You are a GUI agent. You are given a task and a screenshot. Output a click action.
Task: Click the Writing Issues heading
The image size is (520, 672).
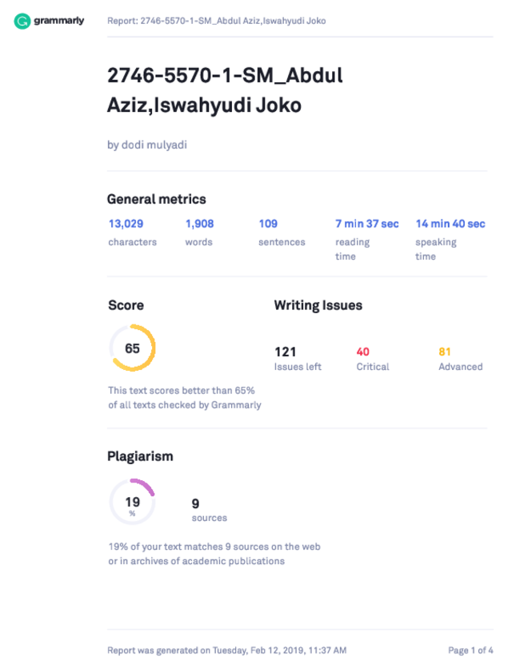click(x=318, y=305)
